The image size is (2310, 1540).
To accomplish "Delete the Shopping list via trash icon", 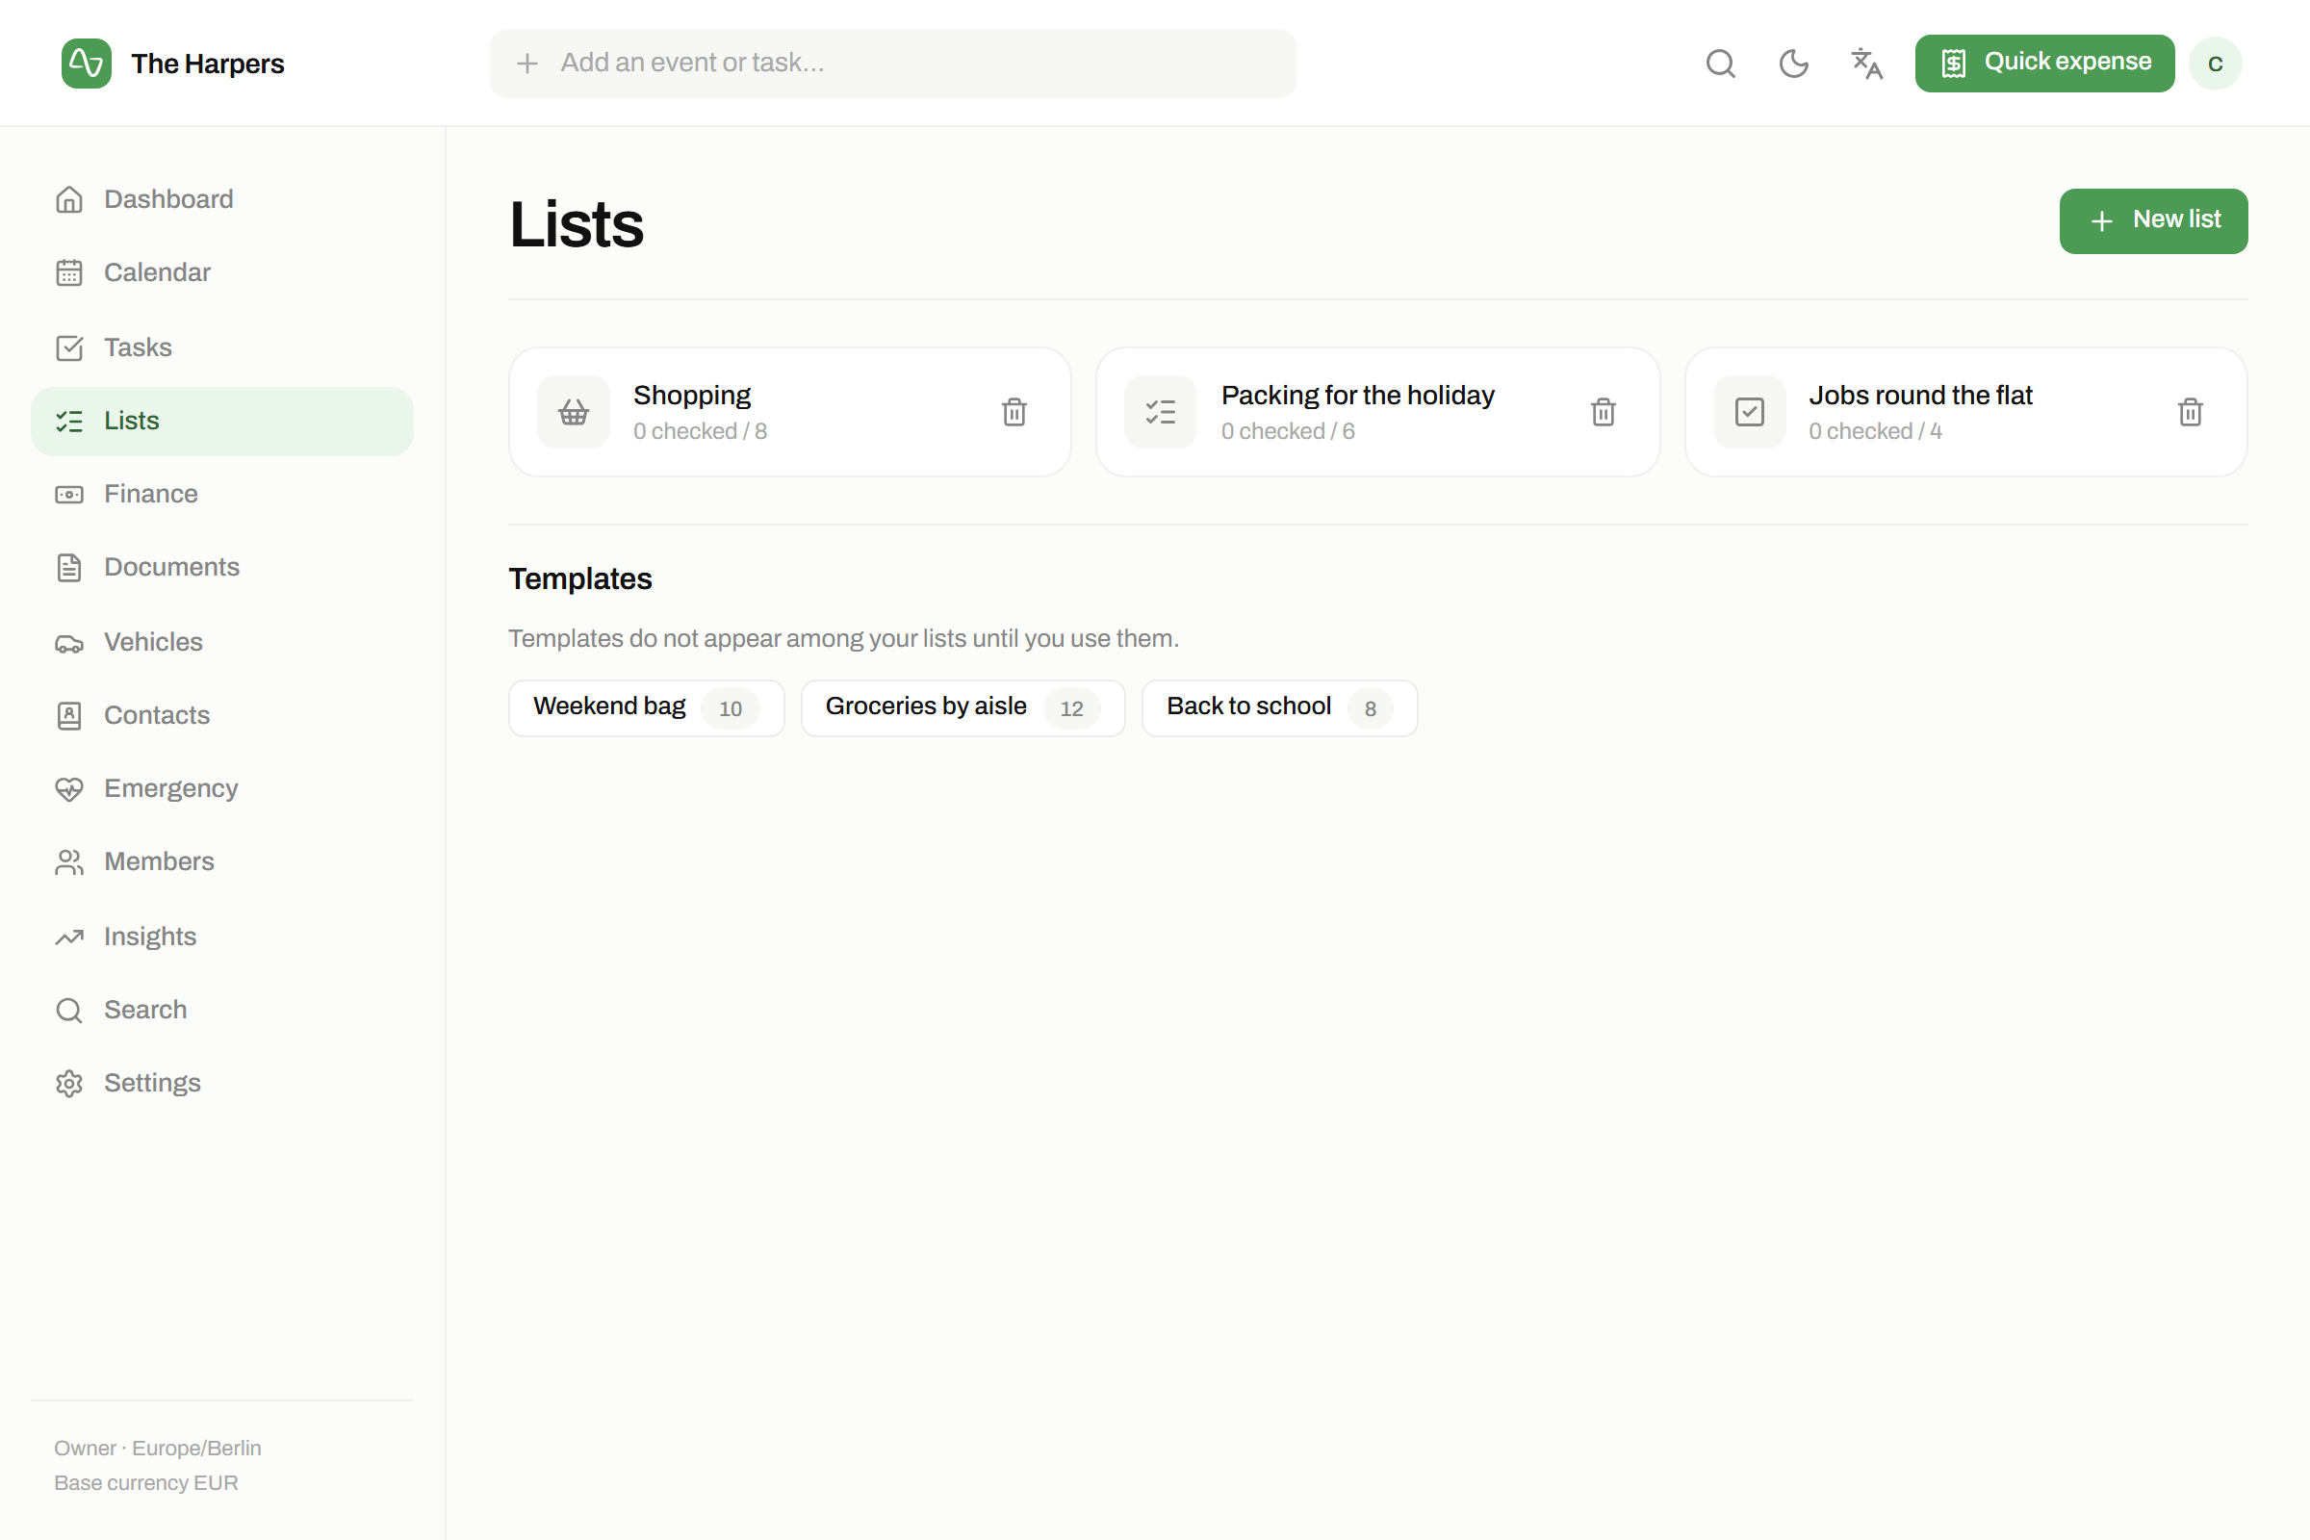I will 1014,412.
